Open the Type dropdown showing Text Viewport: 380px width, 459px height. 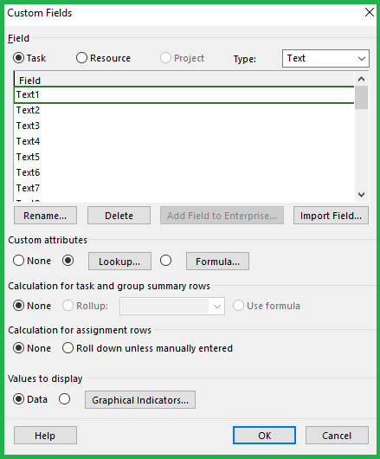pyautogui.click(x=325, y=58)
